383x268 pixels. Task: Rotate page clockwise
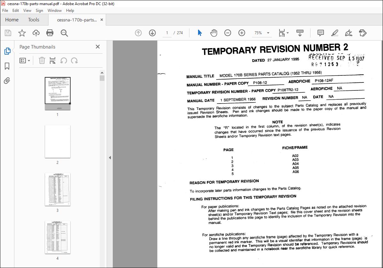click(74, 60)
